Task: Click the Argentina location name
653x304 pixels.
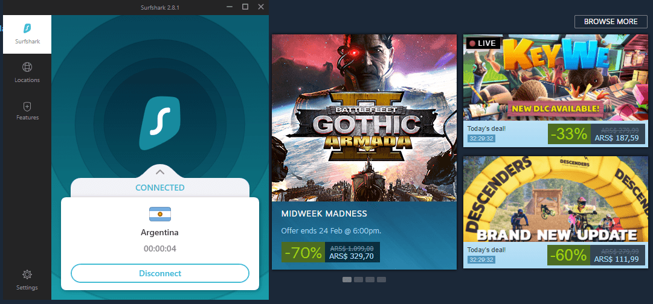Action: coord(159,232)
